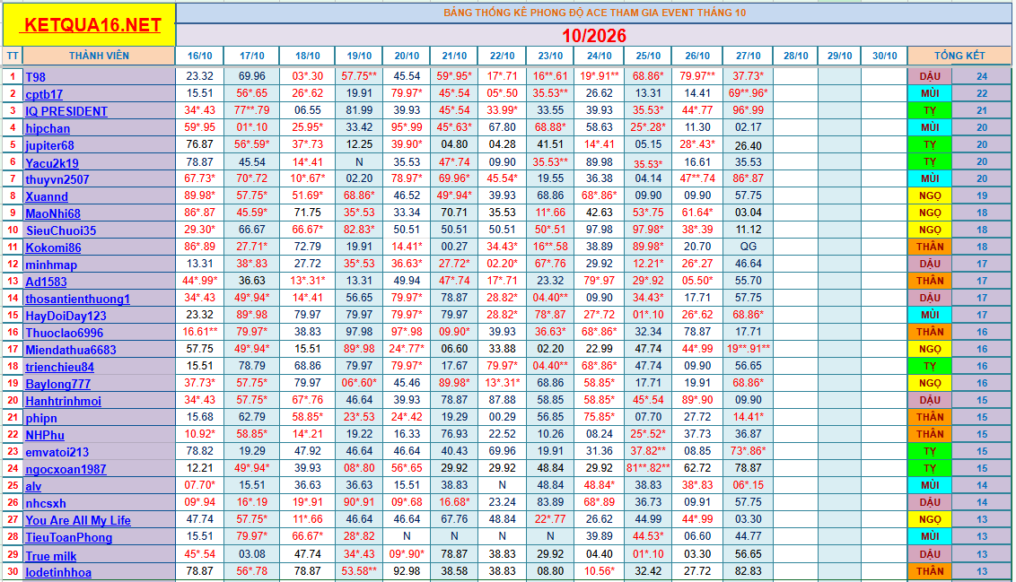The width and height of the screenshot is (1016, 582).
Task: Click the row number 17 cell
Action: [x=13, y=349]
